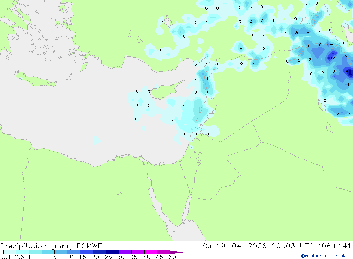Click the "19" precipitation value on map

point(346,71)
